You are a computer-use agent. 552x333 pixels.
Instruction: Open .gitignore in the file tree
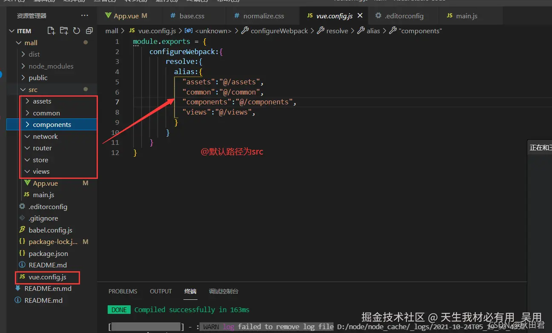click(43, 218)
